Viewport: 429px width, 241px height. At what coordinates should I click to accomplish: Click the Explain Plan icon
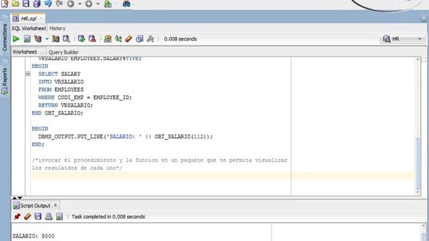click(38, 39)
